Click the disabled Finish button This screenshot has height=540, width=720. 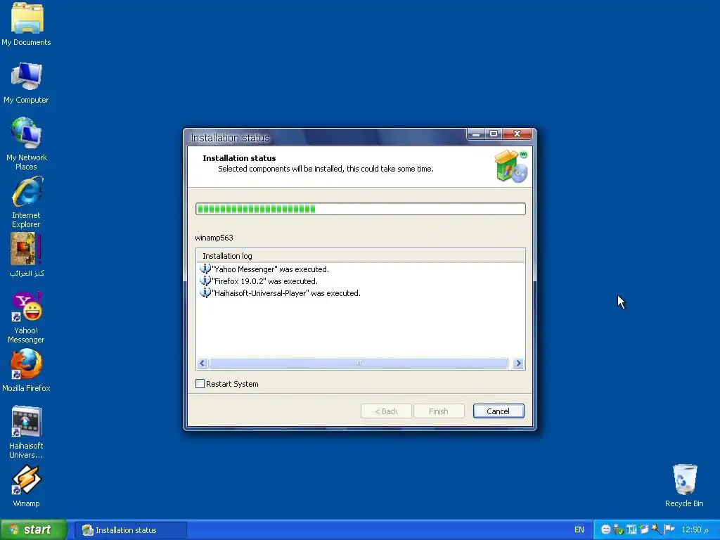click(x=439, y=411)
